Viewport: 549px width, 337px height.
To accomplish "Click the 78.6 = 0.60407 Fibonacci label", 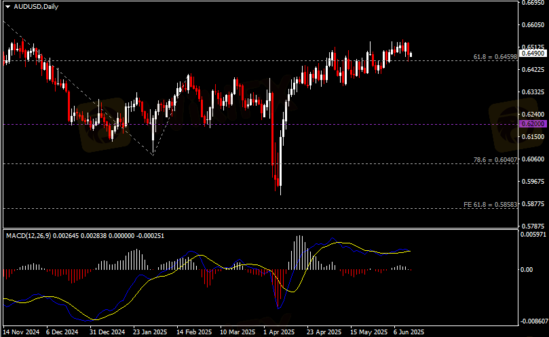I will (x=495, y=160).
